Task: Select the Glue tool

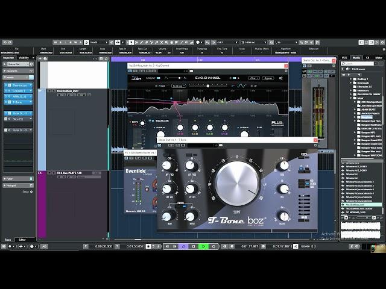Action: click(156, 42)
